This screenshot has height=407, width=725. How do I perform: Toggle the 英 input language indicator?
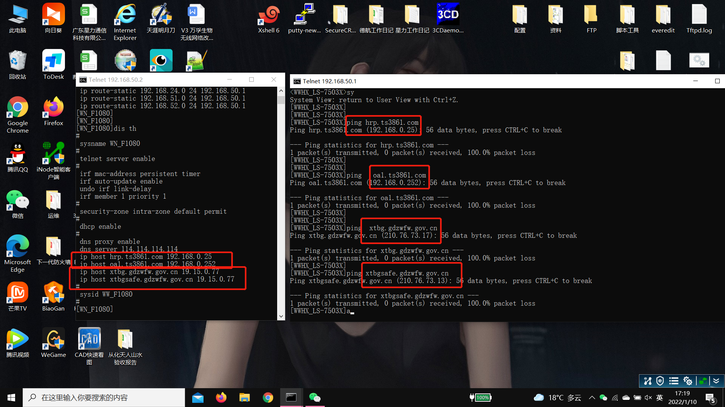[x=660, y=398]
